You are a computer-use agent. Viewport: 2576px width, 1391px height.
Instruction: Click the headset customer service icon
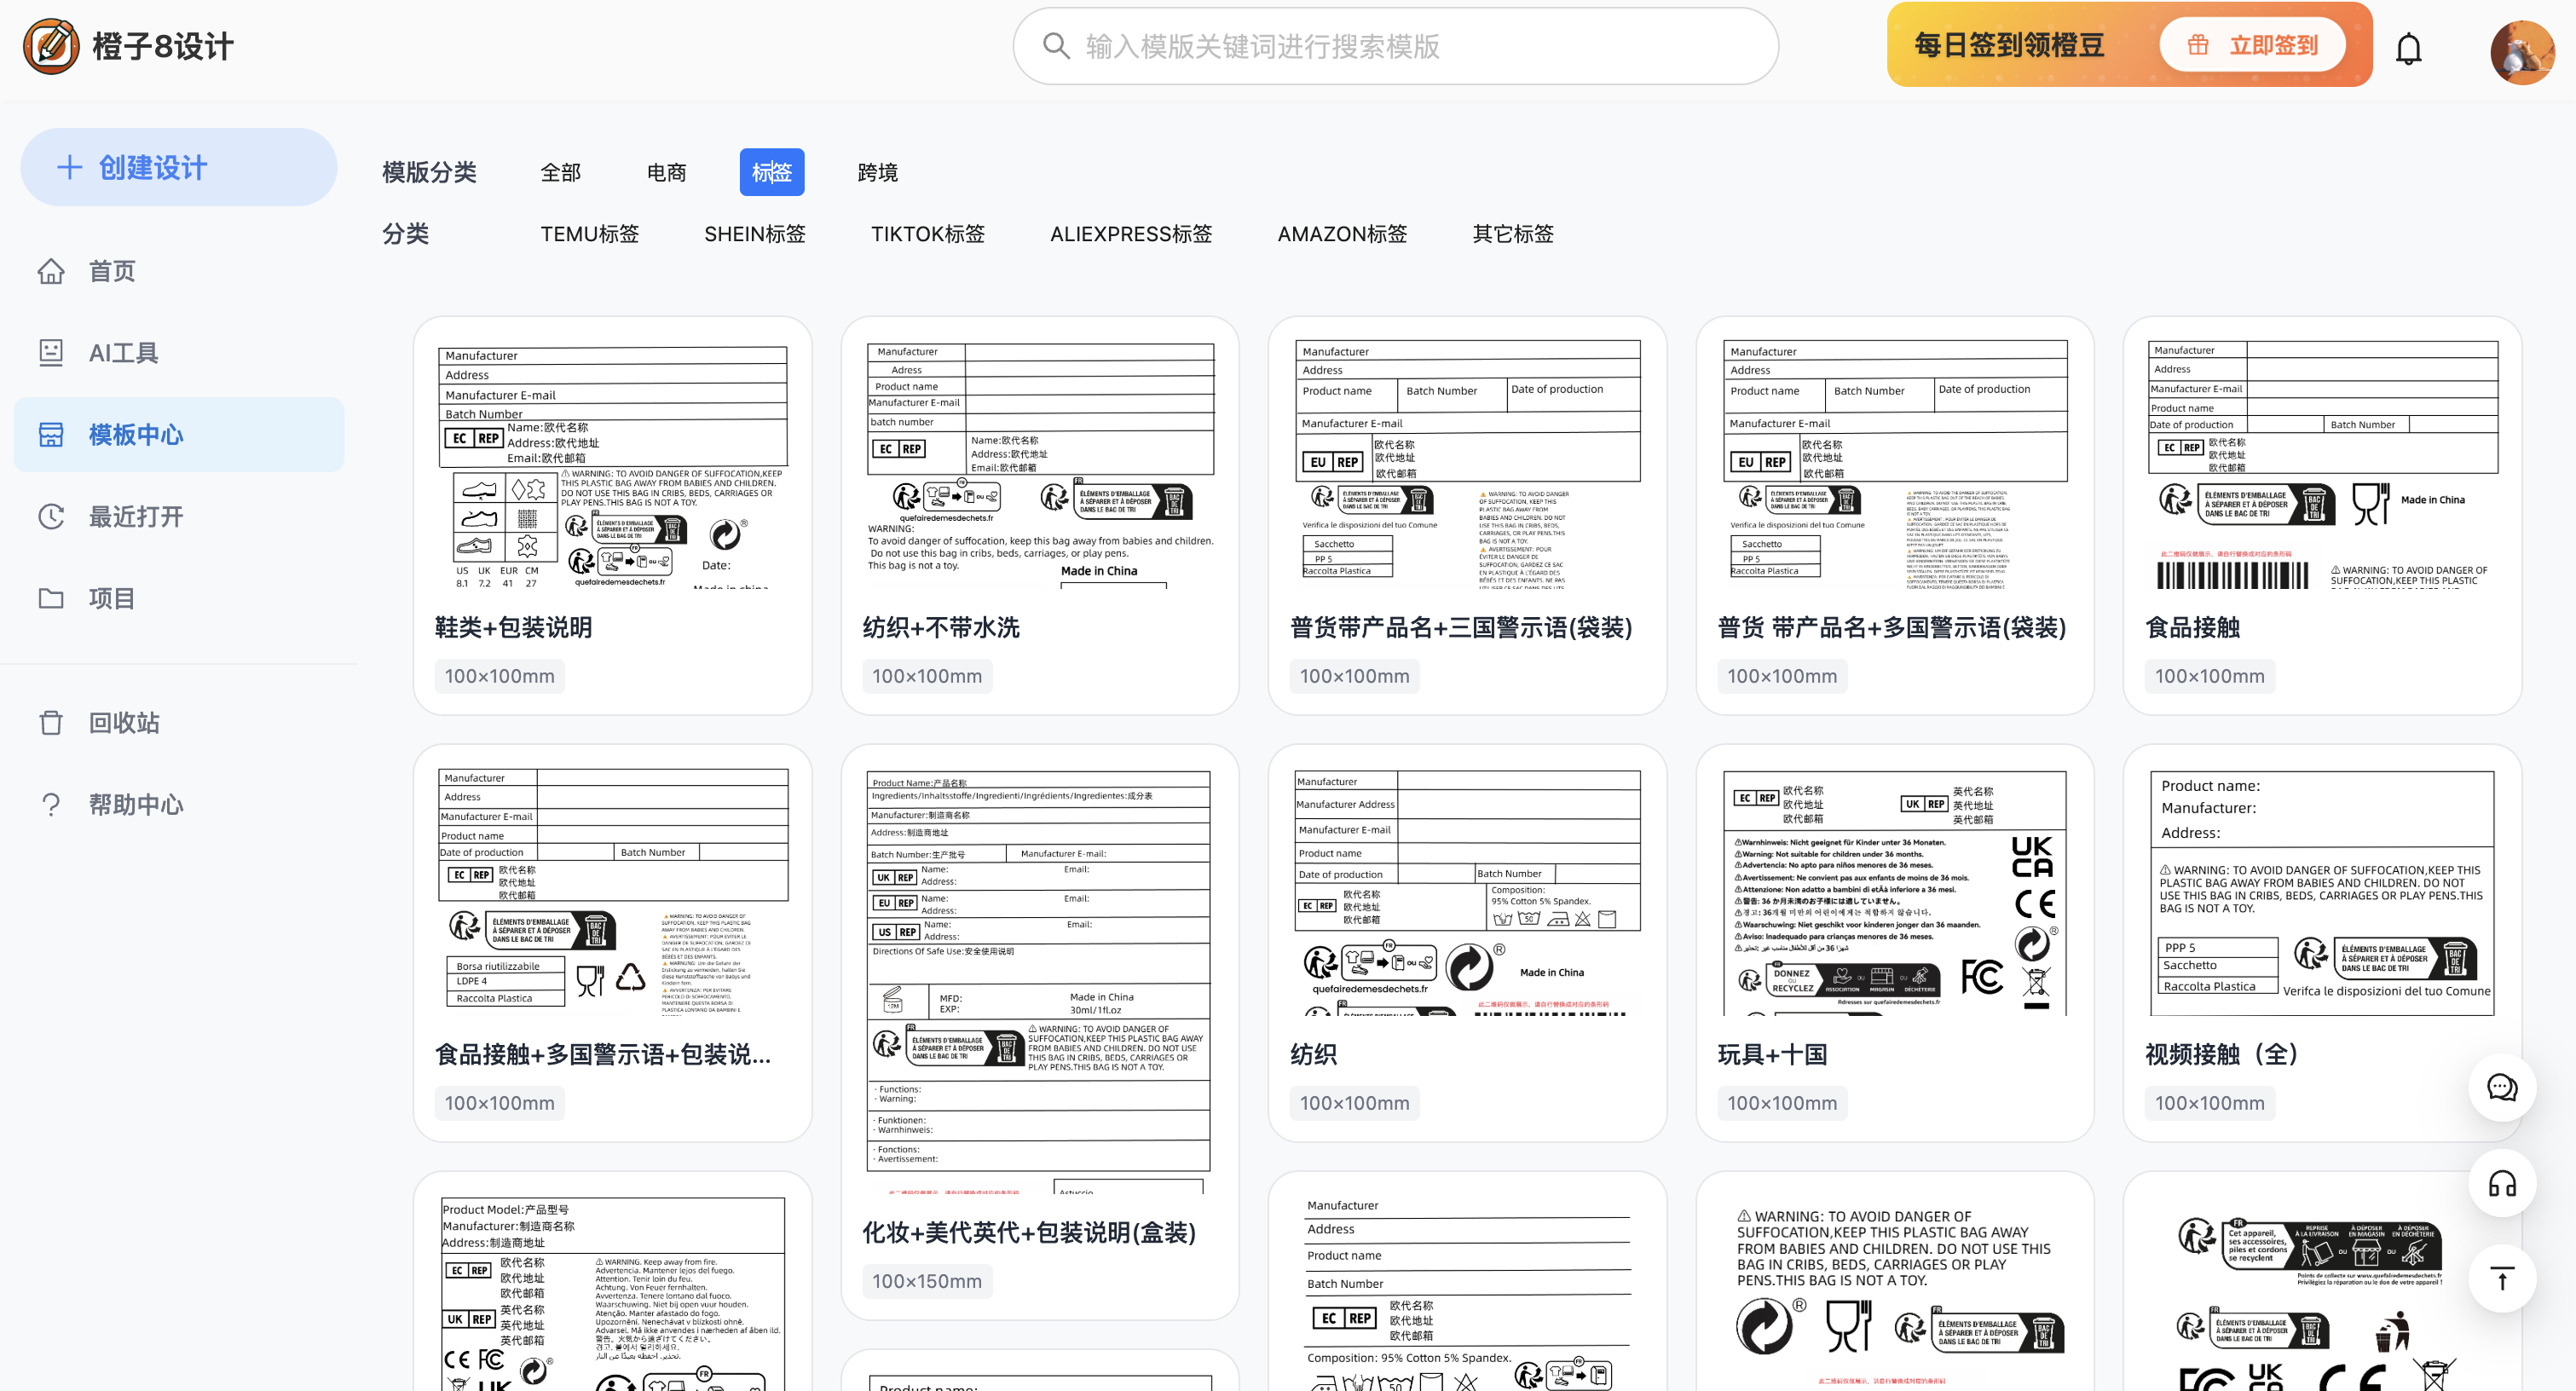coord(2501,1184)
